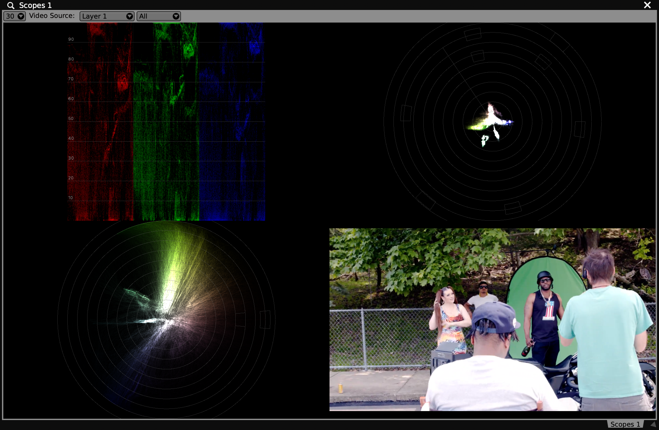Image resolution: width=659 pixels, height=430 pixels.
Task: Select the Scopes 1 tab at the bottom
Action: [x=625, y=424]
